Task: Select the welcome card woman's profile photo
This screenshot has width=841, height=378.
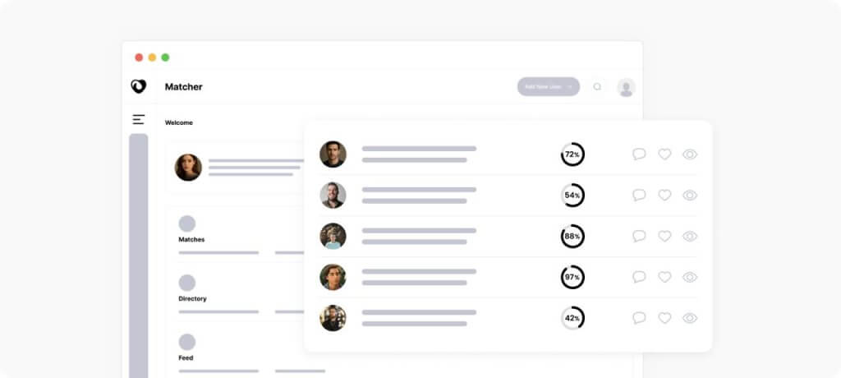Action: point(188,168)
